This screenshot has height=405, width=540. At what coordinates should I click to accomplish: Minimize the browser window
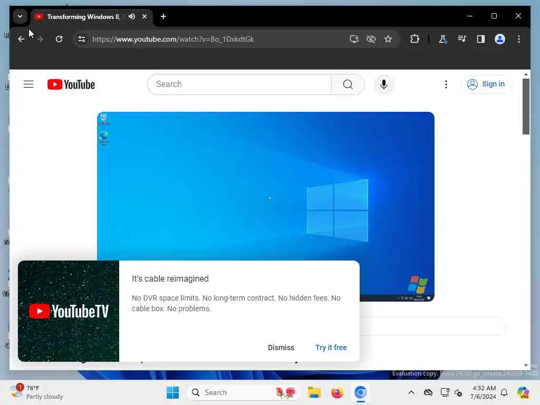click(x=470, y=16)
